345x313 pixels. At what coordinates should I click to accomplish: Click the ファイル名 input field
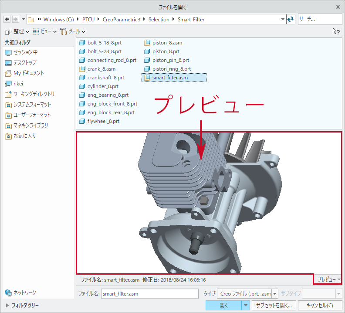coord(150,293)
